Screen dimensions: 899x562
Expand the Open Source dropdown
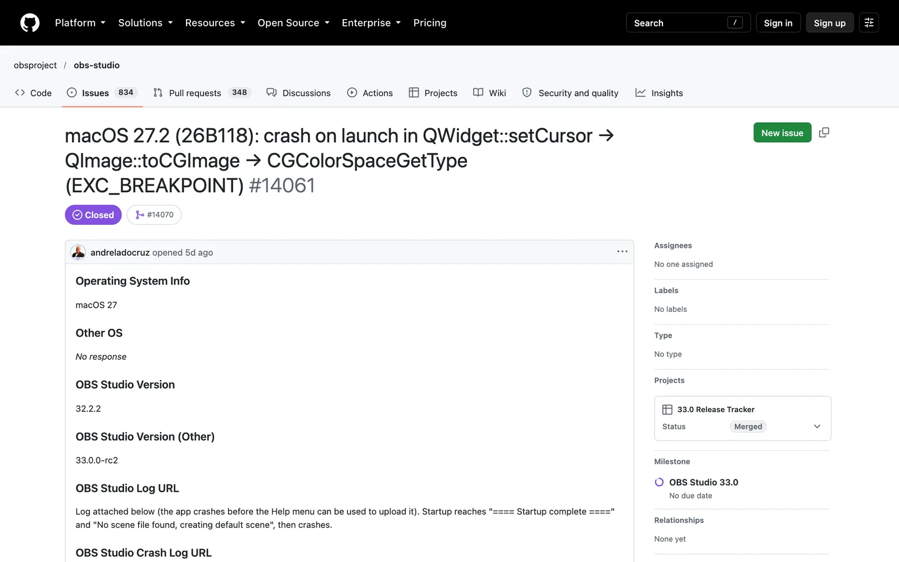[293, 23]
